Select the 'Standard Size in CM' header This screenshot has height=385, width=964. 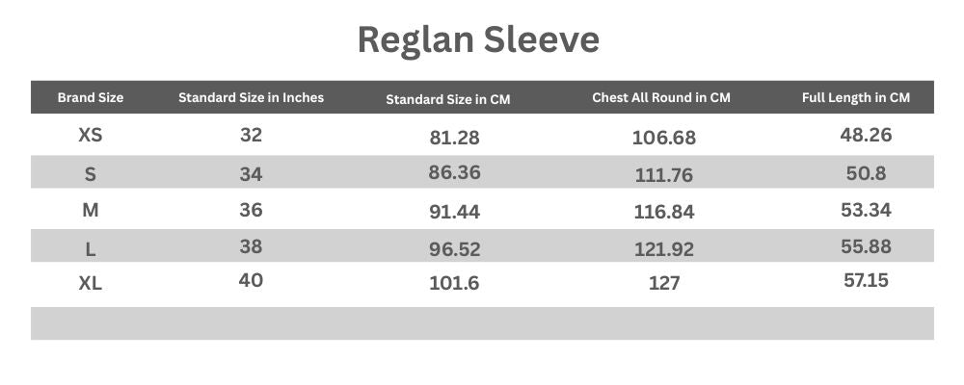[x=447, y=98]
